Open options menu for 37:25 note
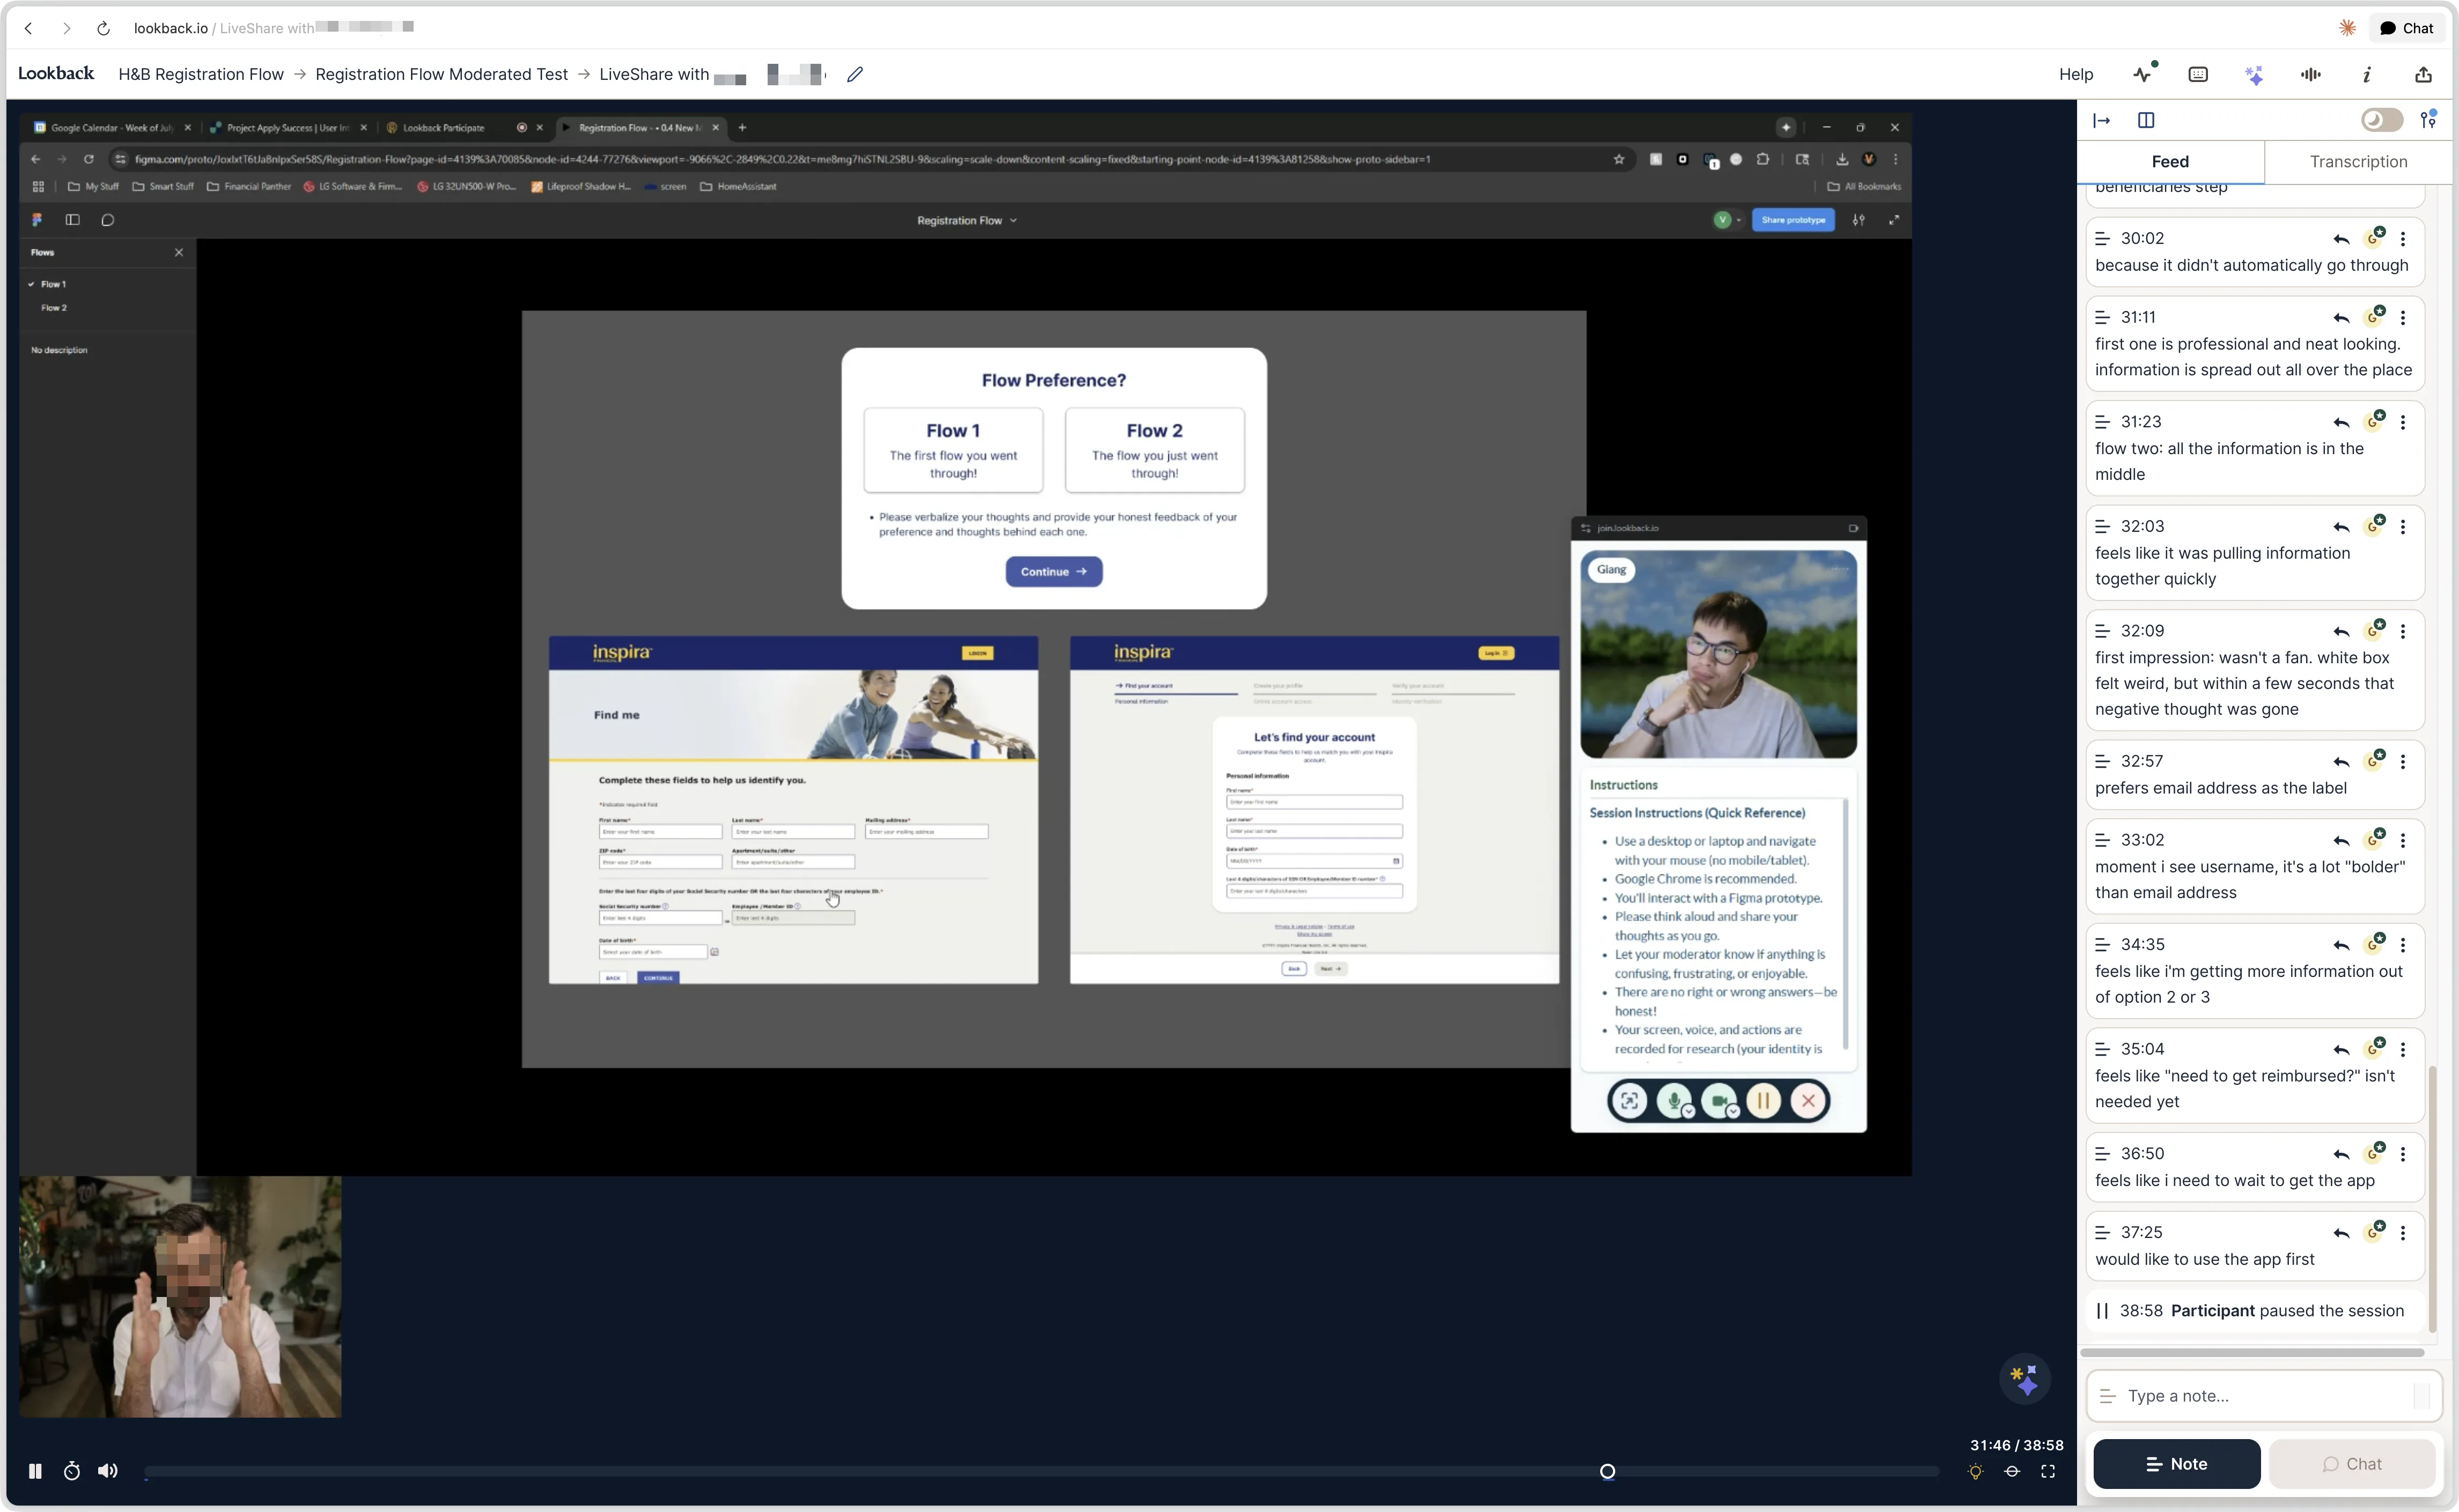Viewport: 2459px width, 1512px height. (x=2403, y=1232)
